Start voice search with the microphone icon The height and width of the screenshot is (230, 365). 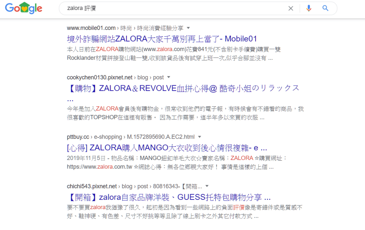point(309,8)
